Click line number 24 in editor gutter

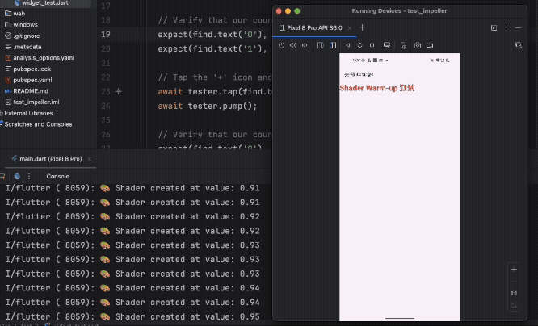[x=106, y=106]
